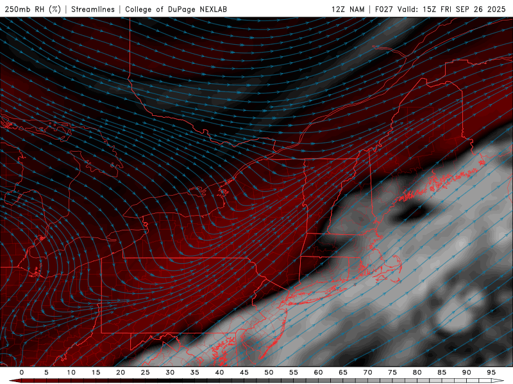
Task: Click the colorbar label '45'
Action: tap(244, 372)
